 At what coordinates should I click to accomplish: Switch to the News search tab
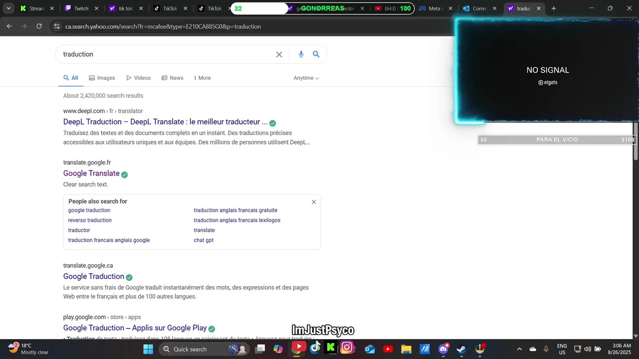click(x=172, y=78)
